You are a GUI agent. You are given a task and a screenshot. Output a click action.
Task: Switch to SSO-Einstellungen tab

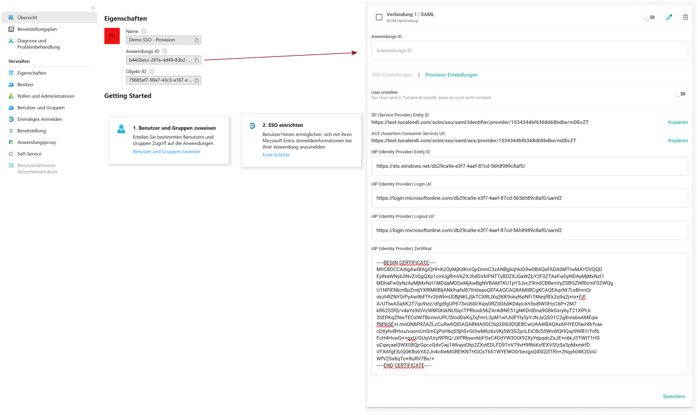[x=392, y=75]
